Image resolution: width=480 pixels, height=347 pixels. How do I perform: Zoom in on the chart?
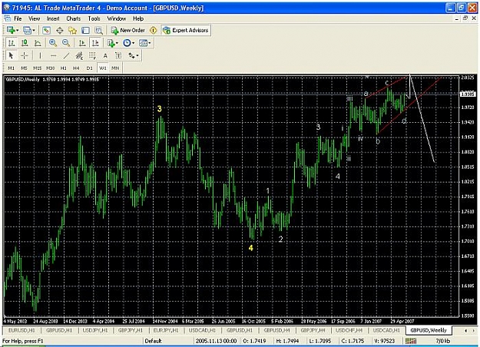[53, 43]
